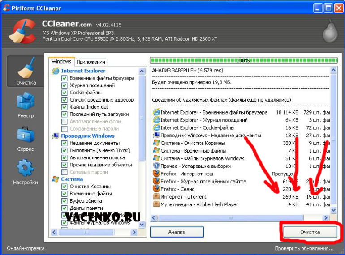Click the Internet Explorer group icon in tree
The height and width of the screenshot is (255, 345).
56,71
